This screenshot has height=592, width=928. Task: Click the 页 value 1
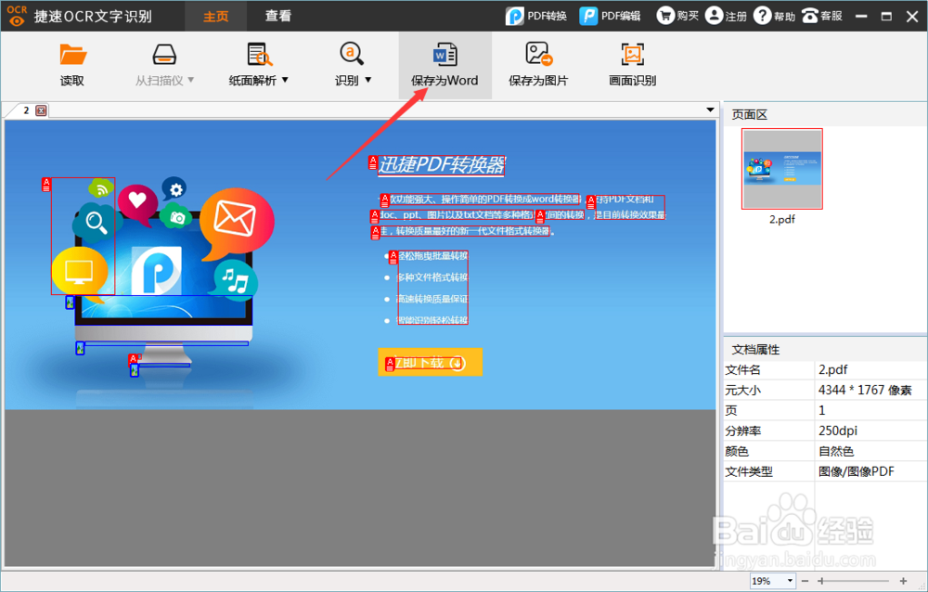pos(821,411)
